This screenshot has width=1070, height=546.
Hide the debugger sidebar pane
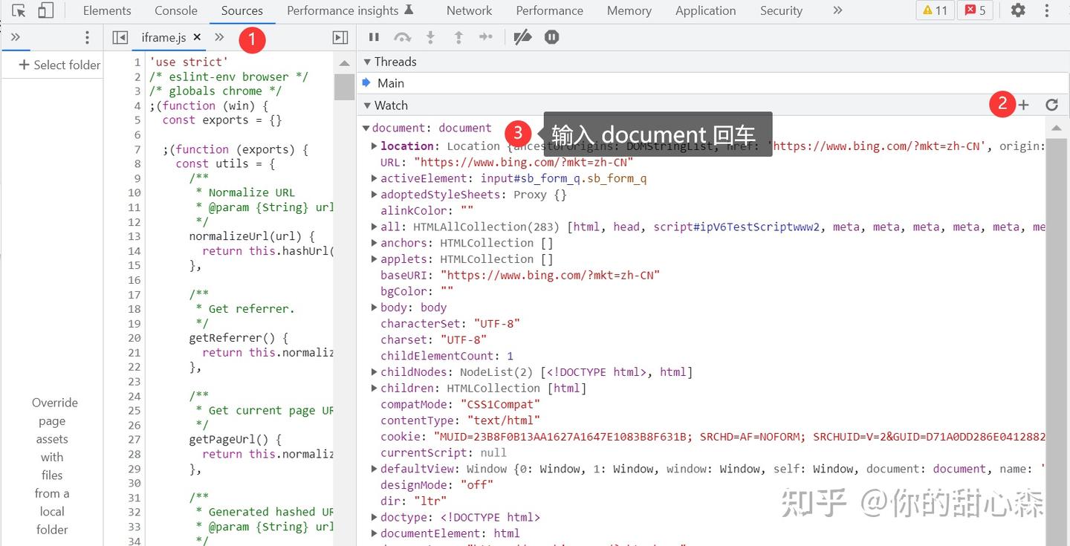340,37
